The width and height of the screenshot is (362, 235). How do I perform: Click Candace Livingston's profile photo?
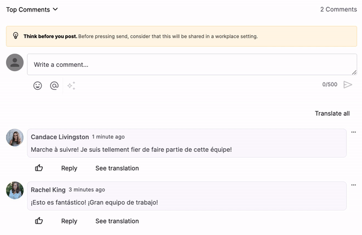[x=14, y=137]
